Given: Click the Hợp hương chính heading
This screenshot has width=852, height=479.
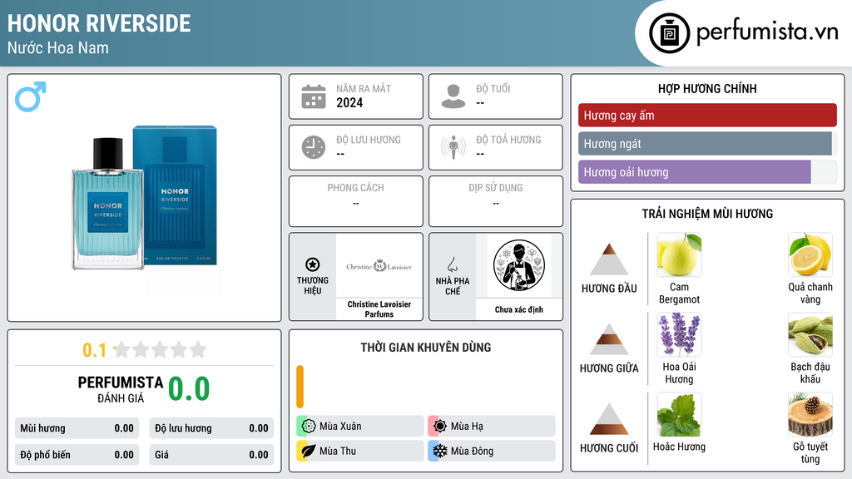Looking at the screenshot, I should coord(707,88).
